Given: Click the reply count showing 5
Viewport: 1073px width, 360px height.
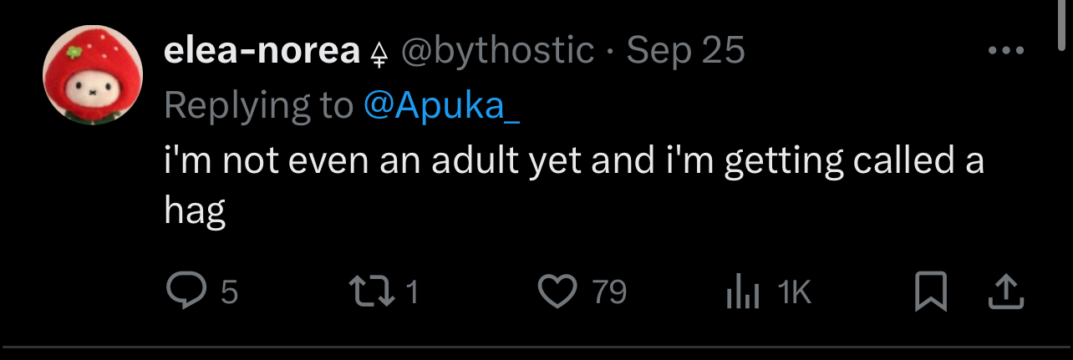Looking at the screenshot, I should (x=229, y=292).
